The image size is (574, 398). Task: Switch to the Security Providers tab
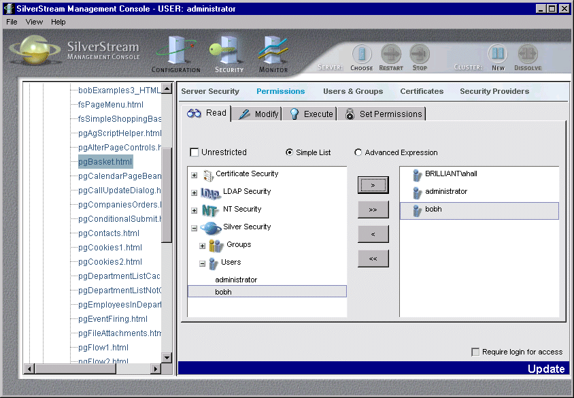[x=494, y=91]
